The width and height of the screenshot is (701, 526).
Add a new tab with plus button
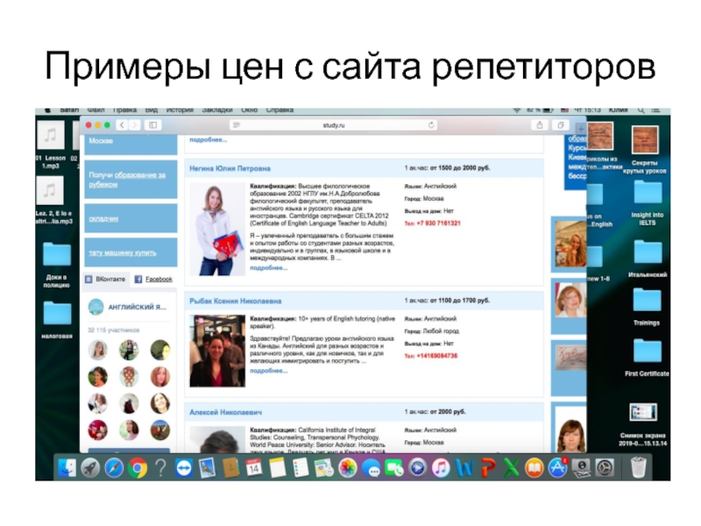(x=581, y=129)
